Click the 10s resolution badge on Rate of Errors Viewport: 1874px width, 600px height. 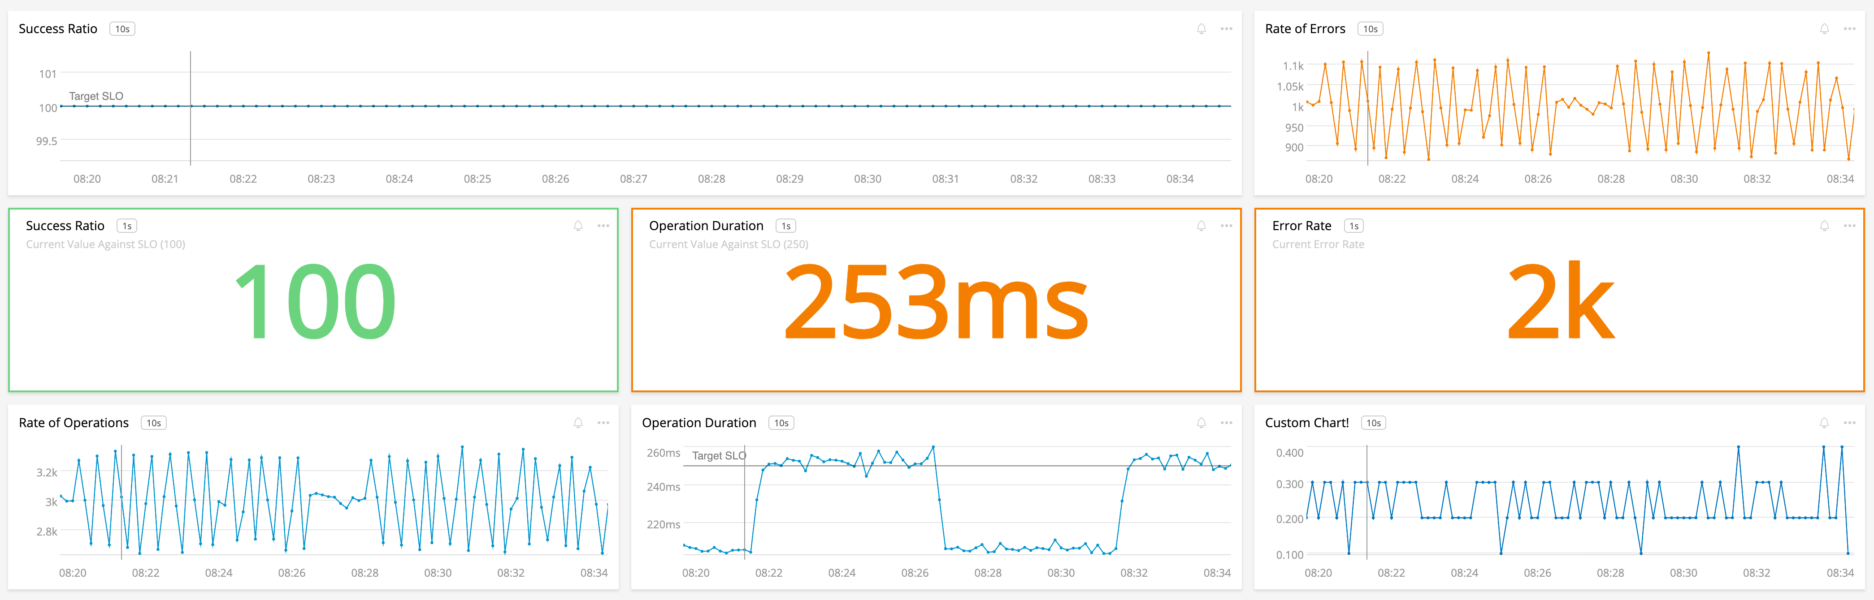[x=1371, y=29]
